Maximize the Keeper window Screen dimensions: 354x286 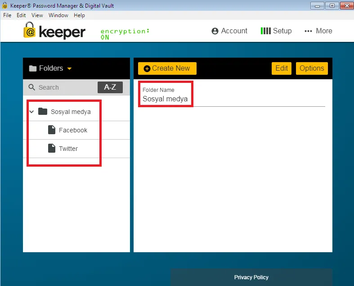click(x=332, y=6)
